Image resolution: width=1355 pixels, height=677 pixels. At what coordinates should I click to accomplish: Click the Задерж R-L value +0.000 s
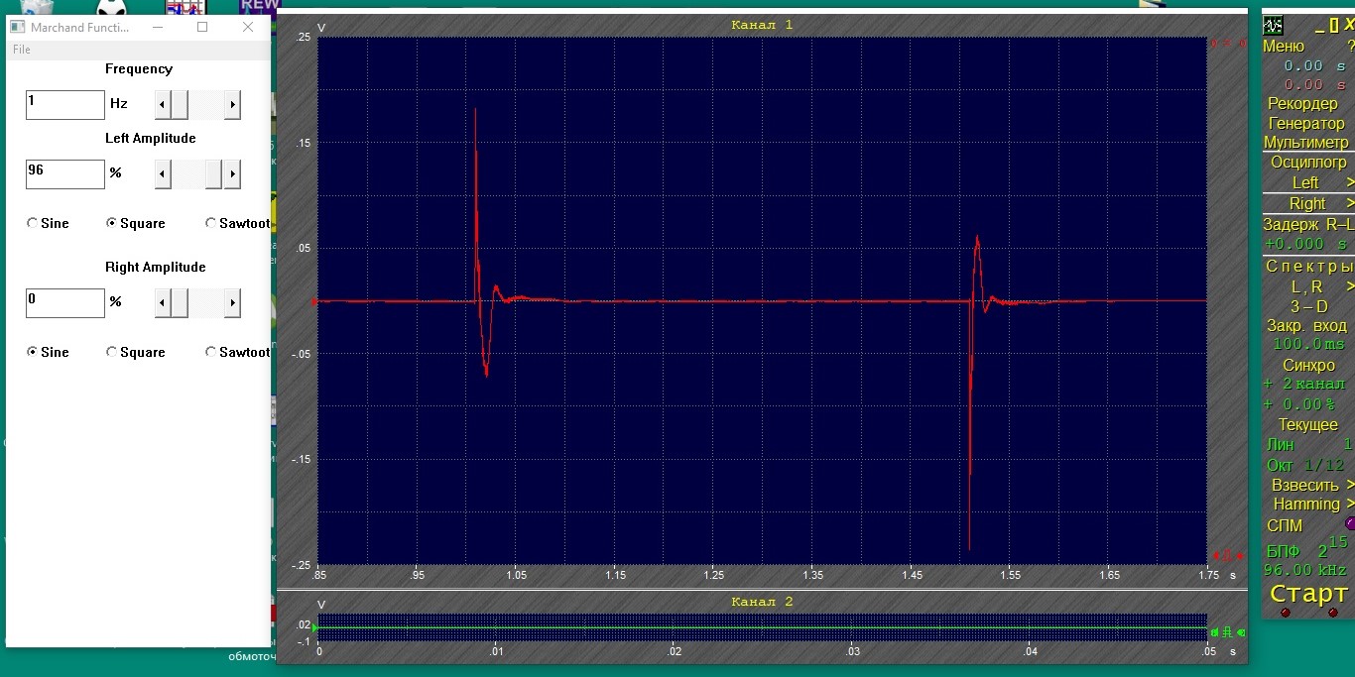(1305, 244)
